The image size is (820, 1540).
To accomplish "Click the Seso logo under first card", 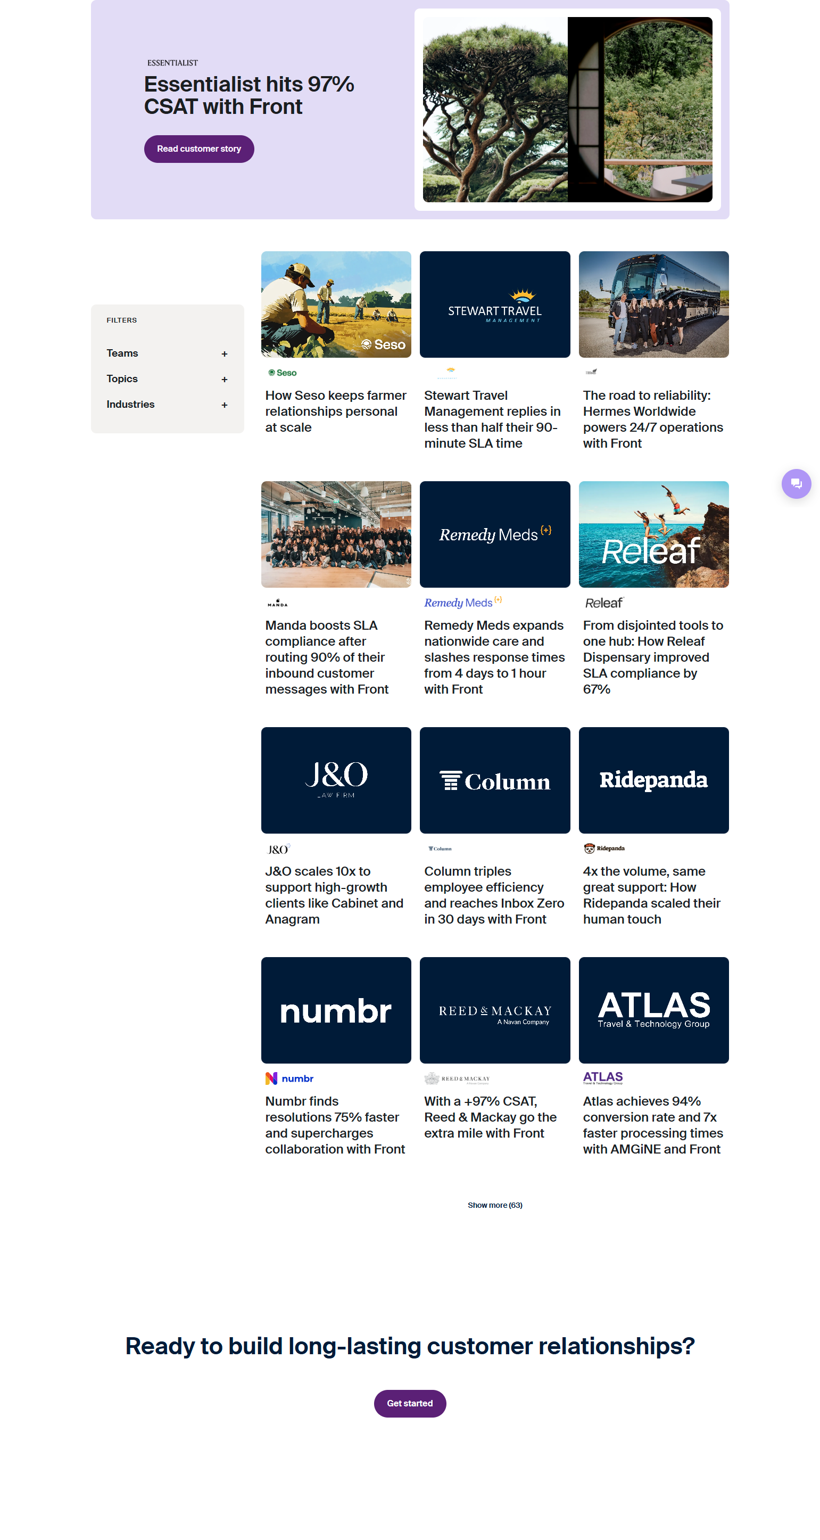I will (x=282, y=373).
